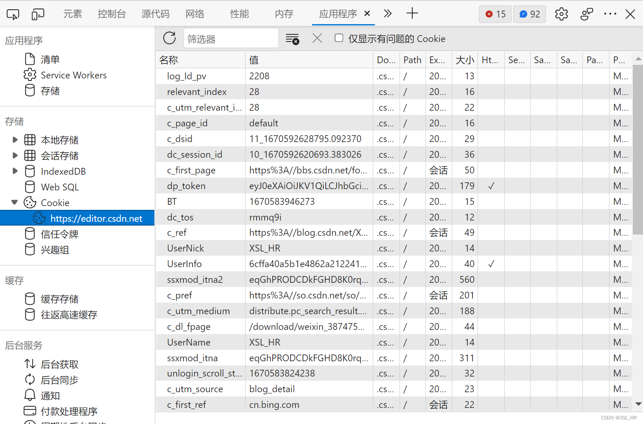Open 存储 item under 应用程序
Screen dimensions: 643x424
click(x=50, y=91)
